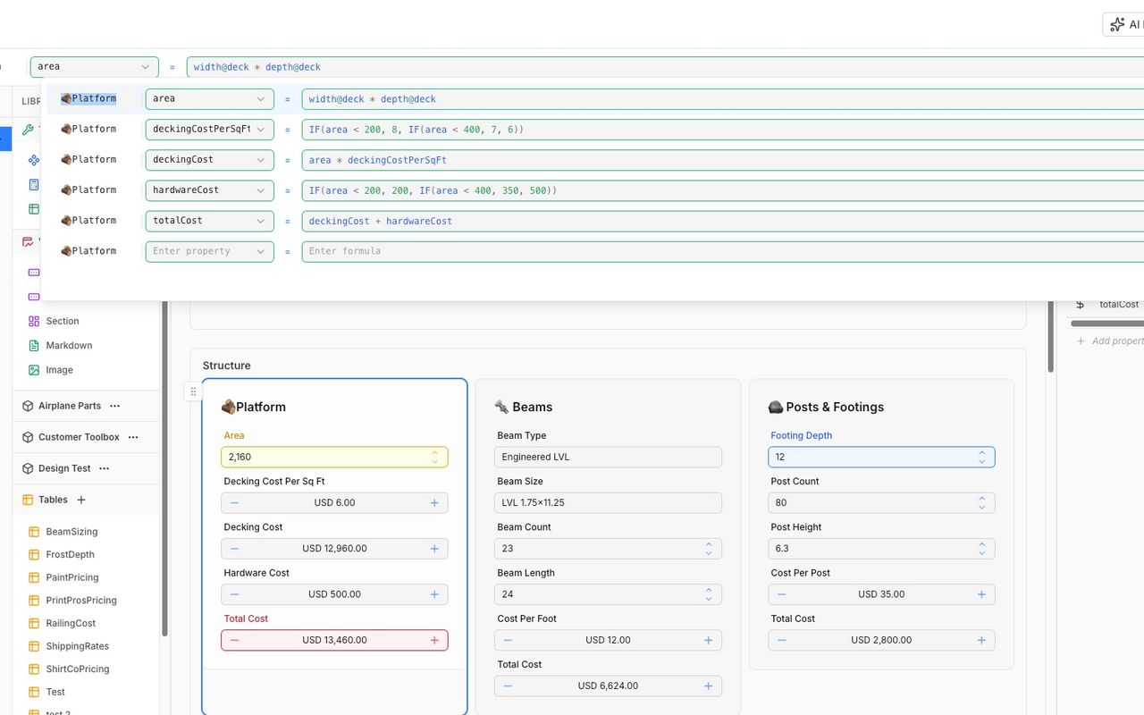The width and height of the screenshot is (1144, 715).
Task: Click the Add property link in the right panel
Action: coord(1110,341)
